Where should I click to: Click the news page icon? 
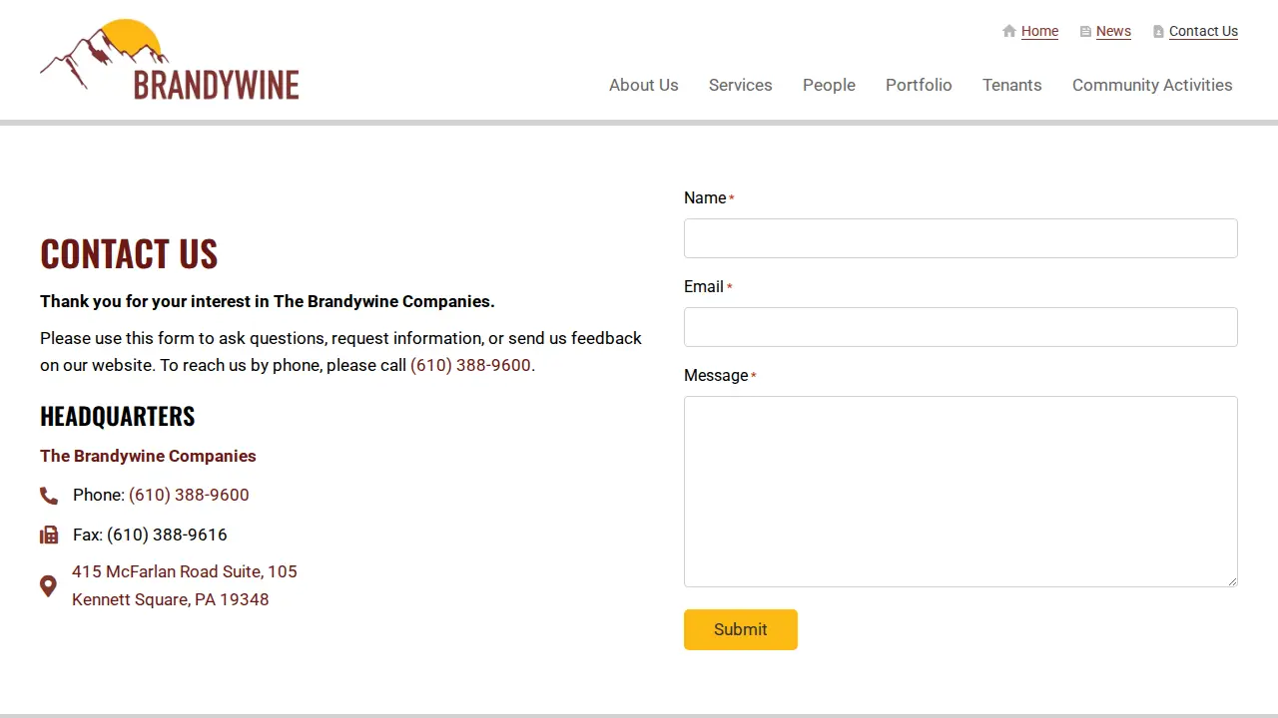coord(1085,32)
